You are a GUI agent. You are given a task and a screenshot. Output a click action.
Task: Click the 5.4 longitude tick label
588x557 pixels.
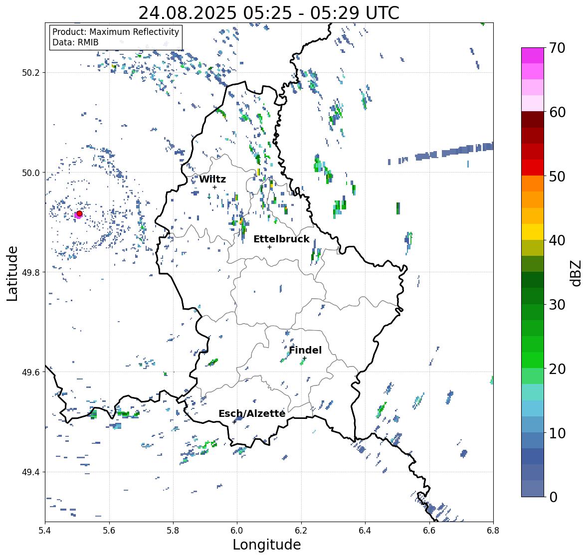45,531
